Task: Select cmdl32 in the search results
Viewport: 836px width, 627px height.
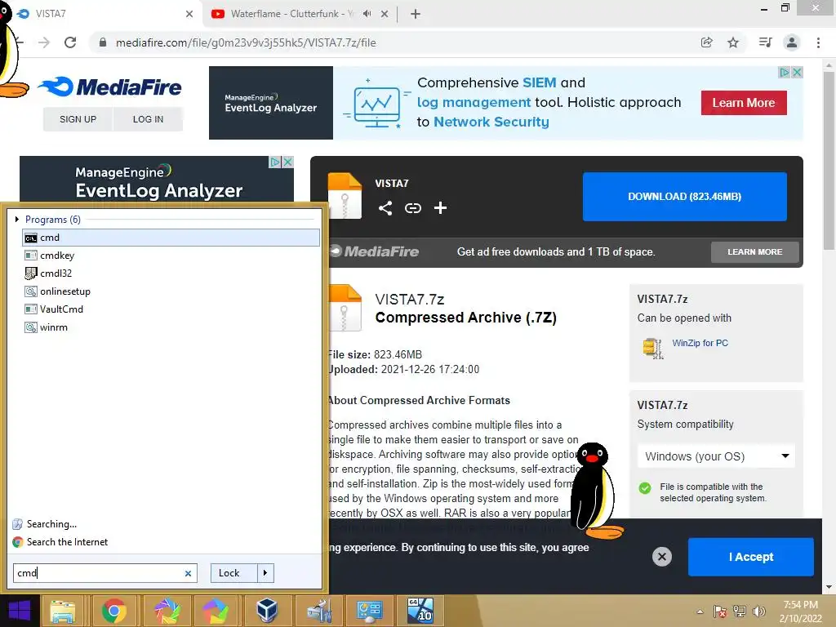Action: (x=171, y=273)
